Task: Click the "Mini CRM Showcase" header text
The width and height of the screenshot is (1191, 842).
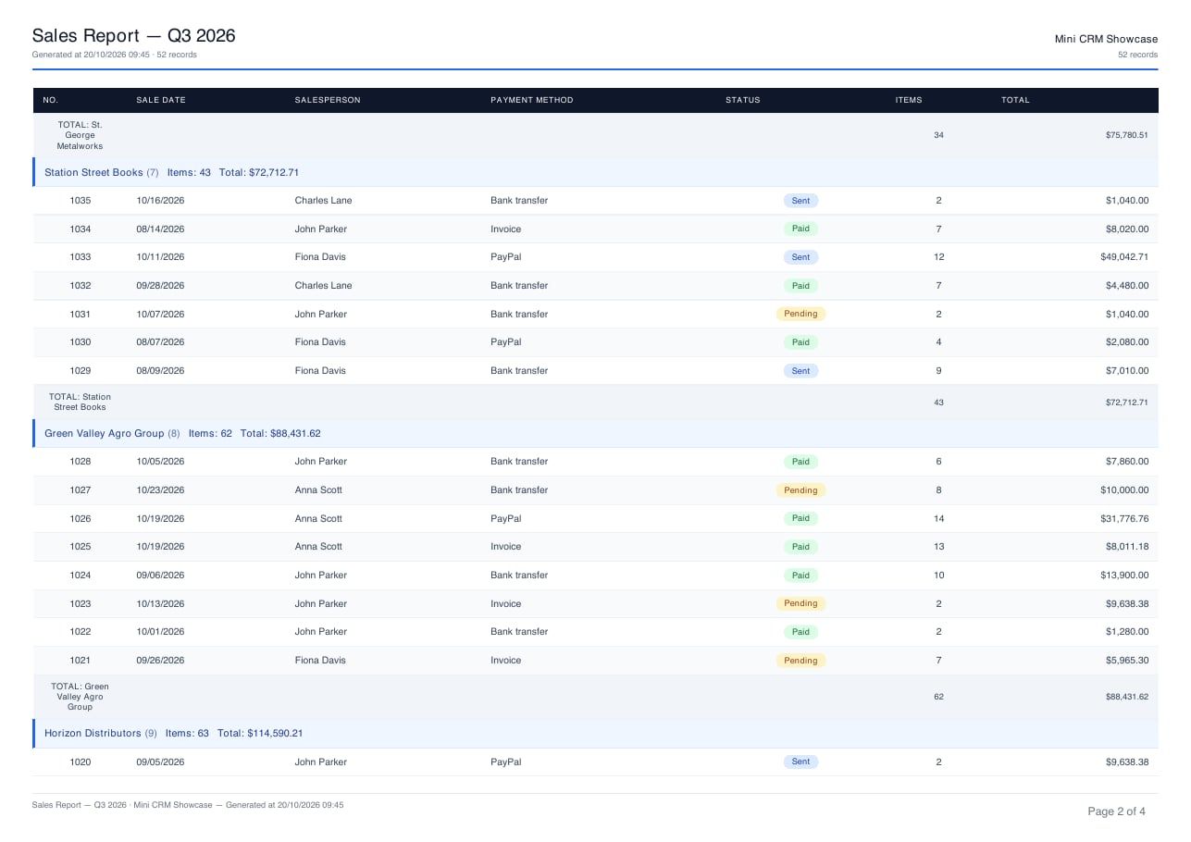Action: (x=1106, y=39)
